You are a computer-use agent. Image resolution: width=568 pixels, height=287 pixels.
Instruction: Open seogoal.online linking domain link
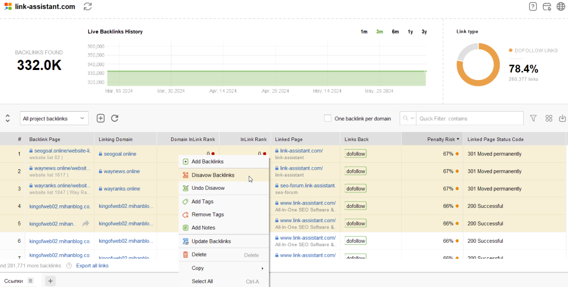(x=120, y=154)
